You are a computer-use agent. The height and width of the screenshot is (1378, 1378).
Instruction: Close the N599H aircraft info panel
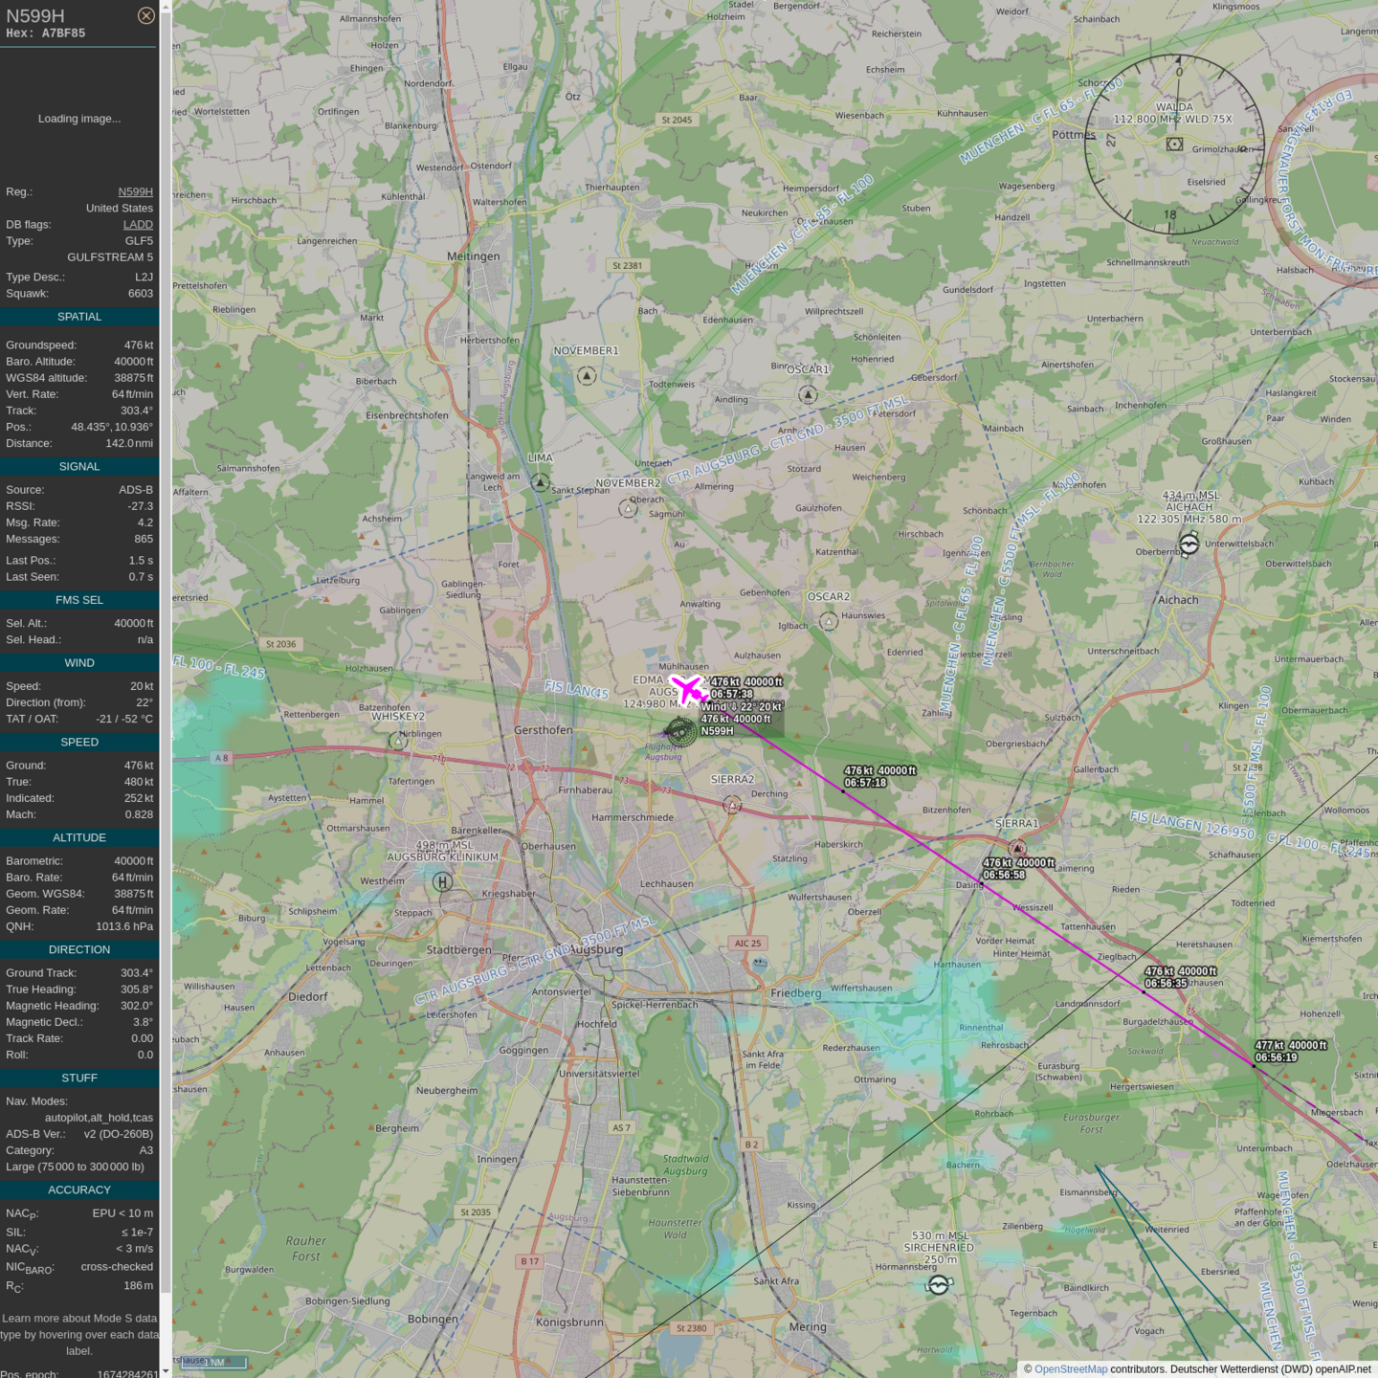click(x=145, y=15)
